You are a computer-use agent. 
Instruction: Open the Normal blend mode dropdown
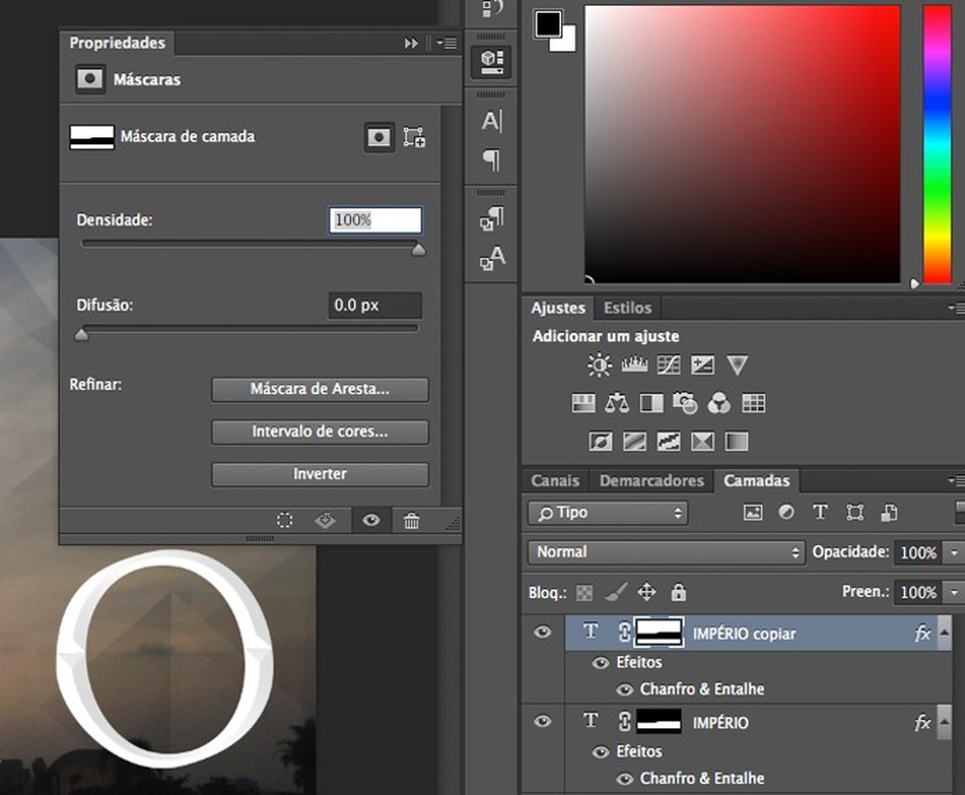click(x=667, y=552)
